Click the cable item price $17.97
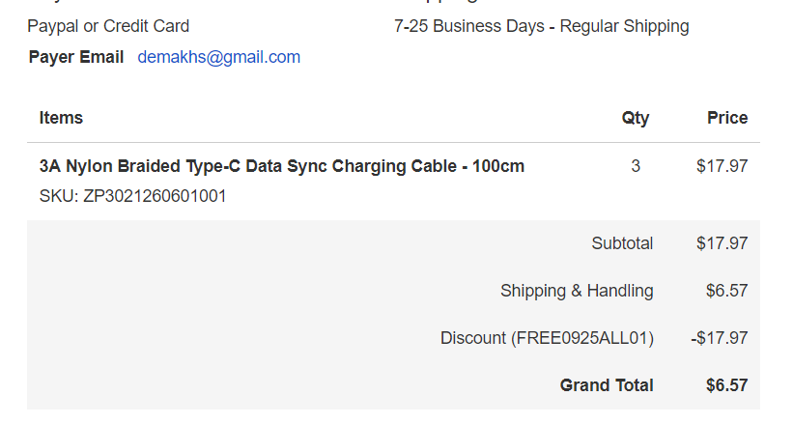793x424 pixels. 722,166
